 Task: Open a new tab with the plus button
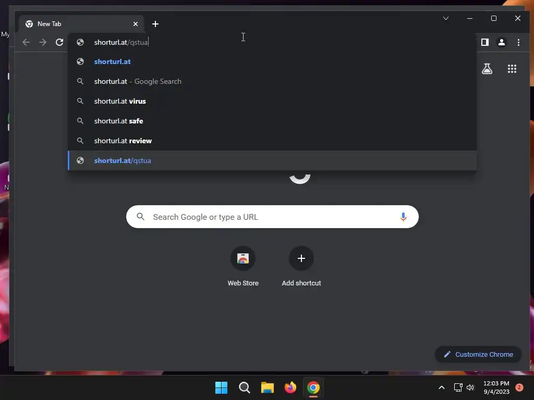(x=155, y=24)
